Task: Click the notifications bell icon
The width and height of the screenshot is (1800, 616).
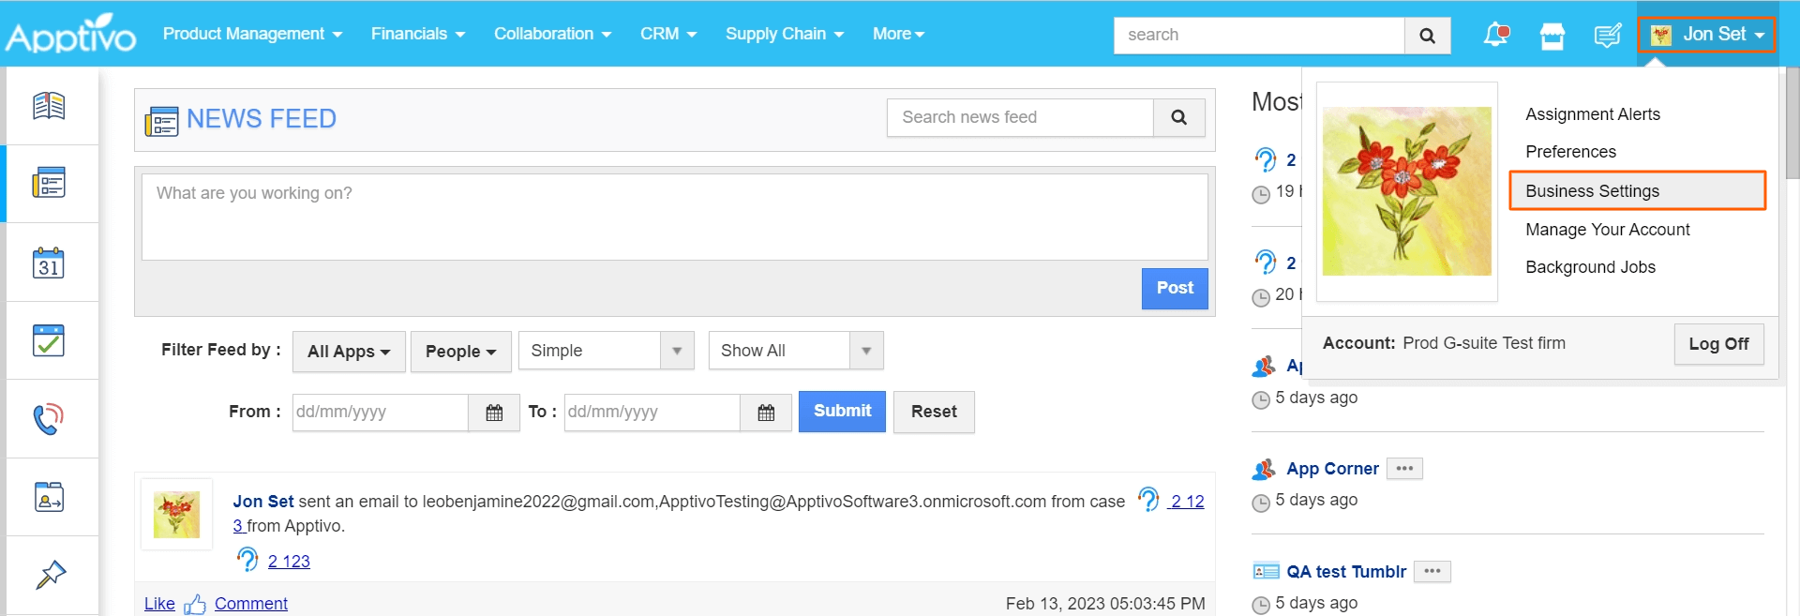Action: 1495,35
